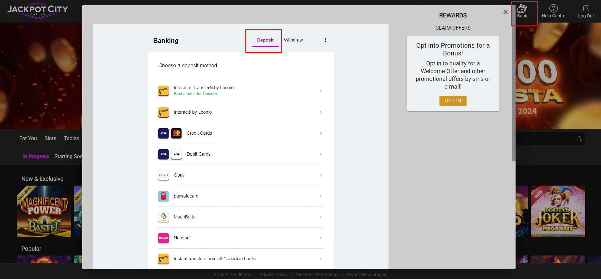Click the Bank icon in header
The width and height of the screenshot is (601, 279).
522,9
